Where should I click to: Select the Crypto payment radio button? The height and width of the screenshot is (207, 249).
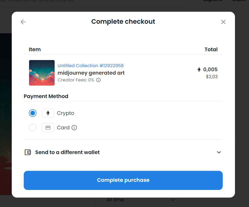(x=33, y=113)
